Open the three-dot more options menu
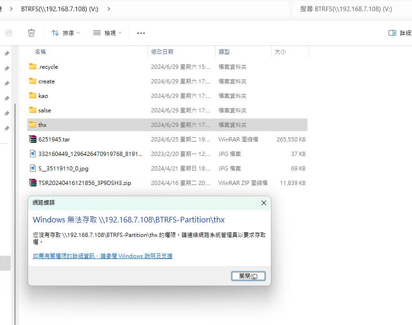412x325 pixels. pyautogui.click(x=141, y=33)
